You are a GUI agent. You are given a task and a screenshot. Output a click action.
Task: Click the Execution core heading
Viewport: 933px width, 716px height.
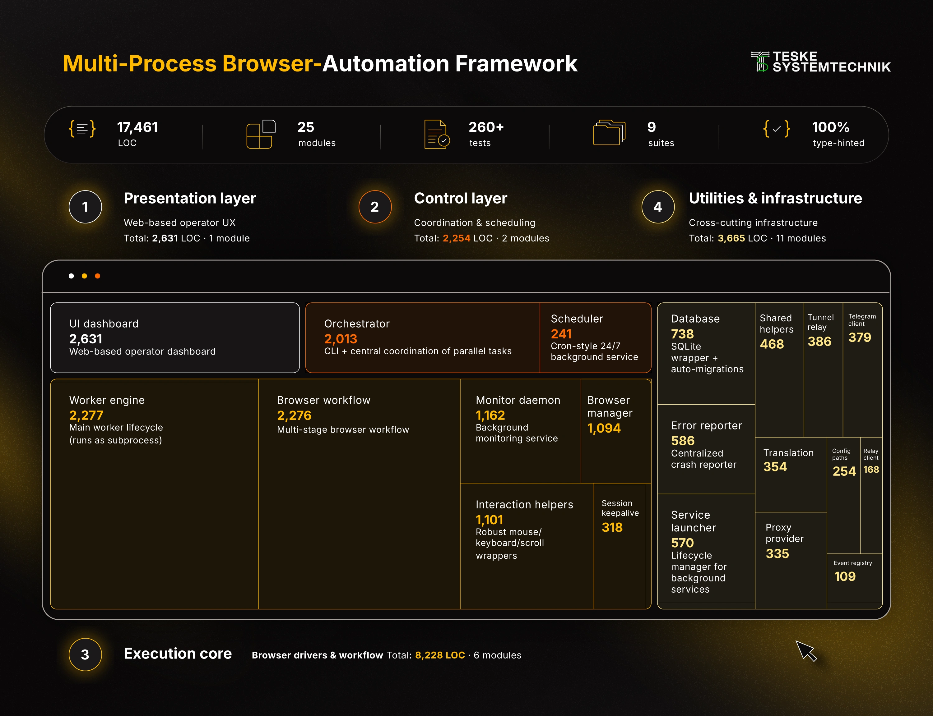tap(178, 654)
